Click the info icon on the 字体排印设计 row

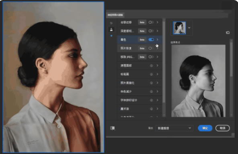pyautogui.click(x=151, y=100)
